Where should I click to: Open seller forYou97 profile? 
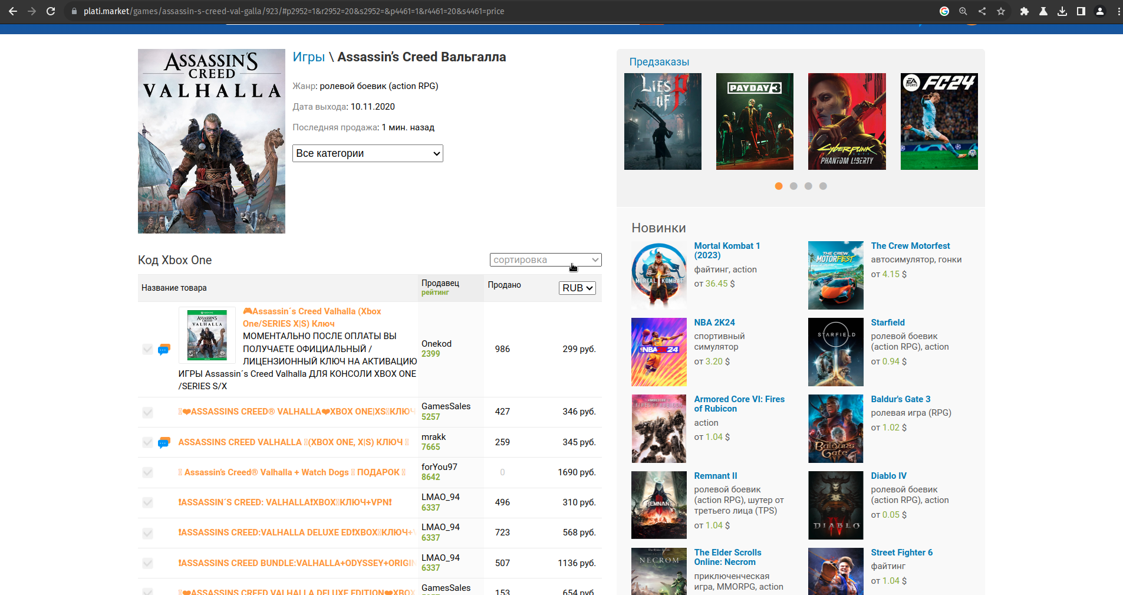pos(439,467)
